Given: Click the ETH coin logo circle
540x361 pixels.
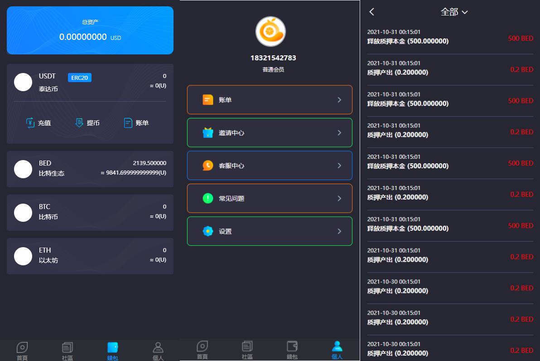Looking at the screenshot, I should [23, 256].
